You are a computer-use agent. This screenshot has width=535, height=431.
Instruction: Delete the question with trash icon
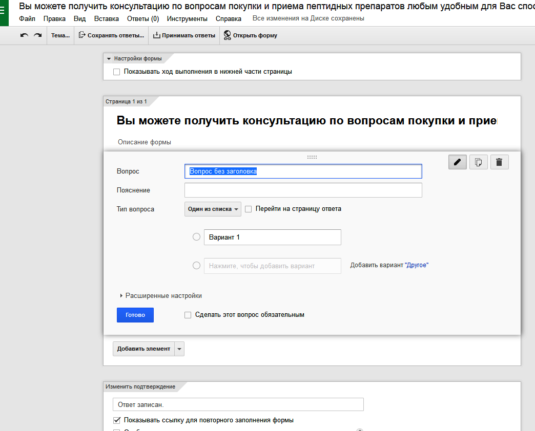pos(499,162)
